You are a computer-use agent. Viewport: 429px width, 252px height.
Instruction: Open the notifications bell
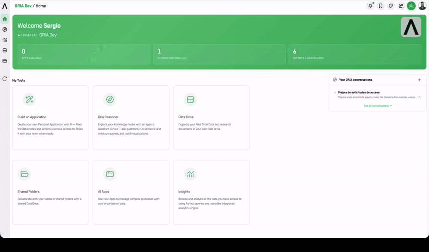pos(370,6)
